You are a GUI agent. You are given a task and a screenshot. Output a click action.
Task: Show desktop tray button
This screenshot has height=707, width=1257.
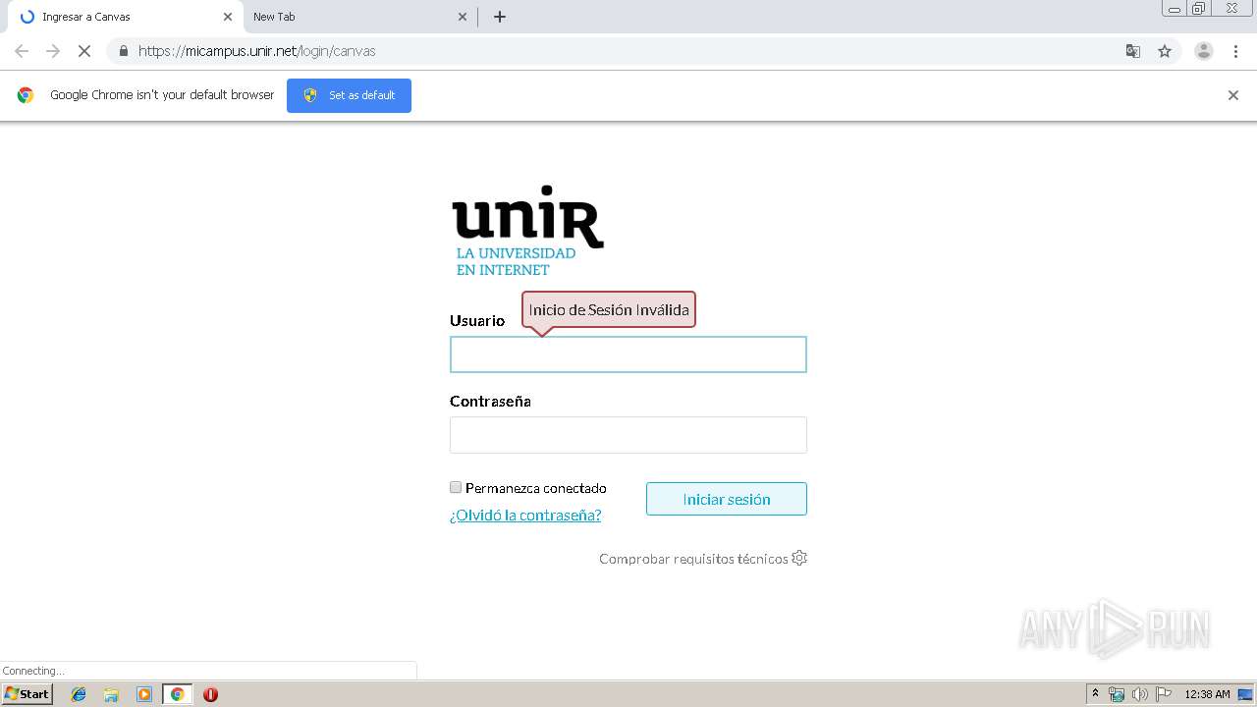coord(1246,694)
